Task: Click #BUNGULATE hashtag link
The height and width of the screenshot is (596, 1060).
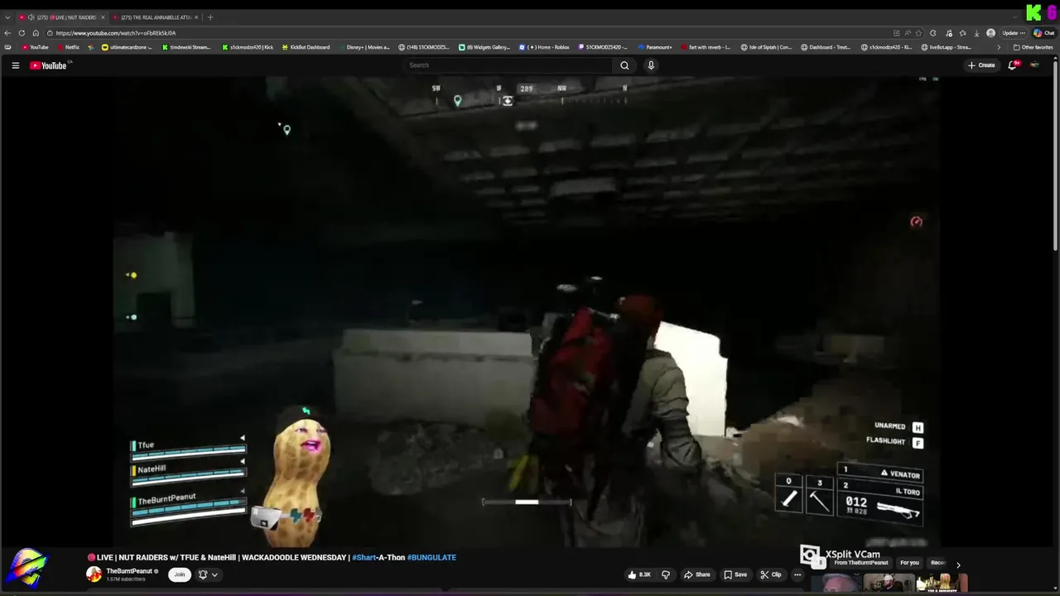Action: (431, 557)
